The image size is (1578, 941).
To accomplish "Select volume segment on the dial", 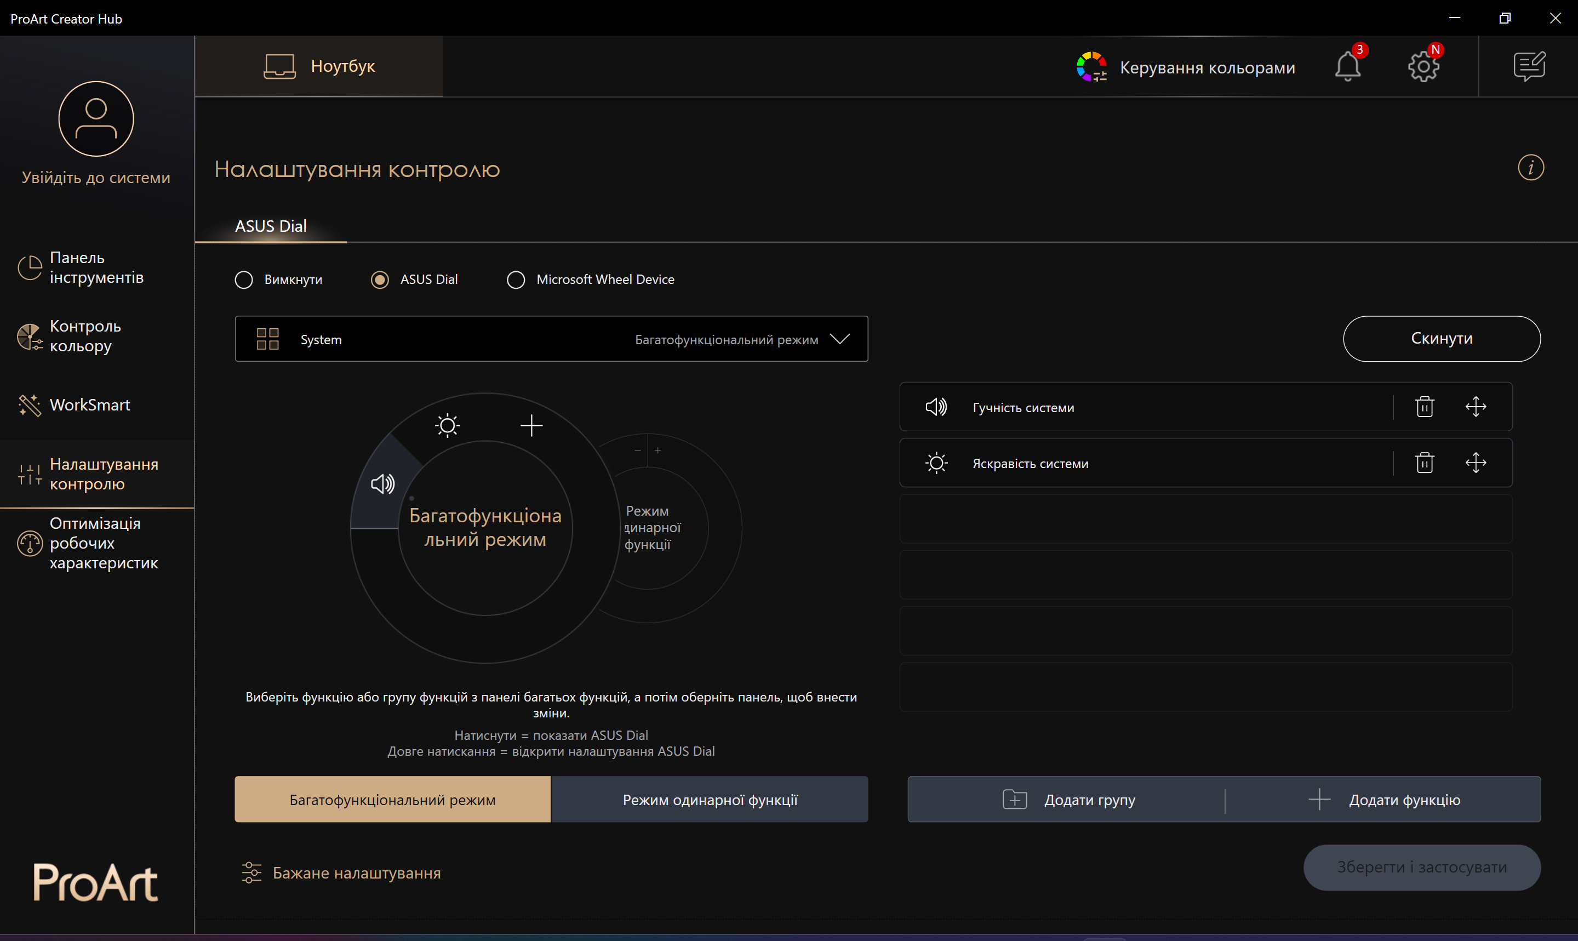I will tap(382, 484).
